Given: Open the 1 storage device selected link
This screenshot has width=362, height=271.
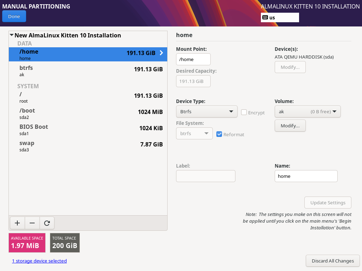Looking at the screenshot, I should click(39, 261).
